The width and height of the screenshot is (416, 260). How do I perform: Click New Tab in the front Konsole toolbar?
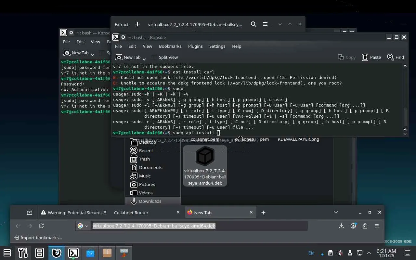(128, 57)
